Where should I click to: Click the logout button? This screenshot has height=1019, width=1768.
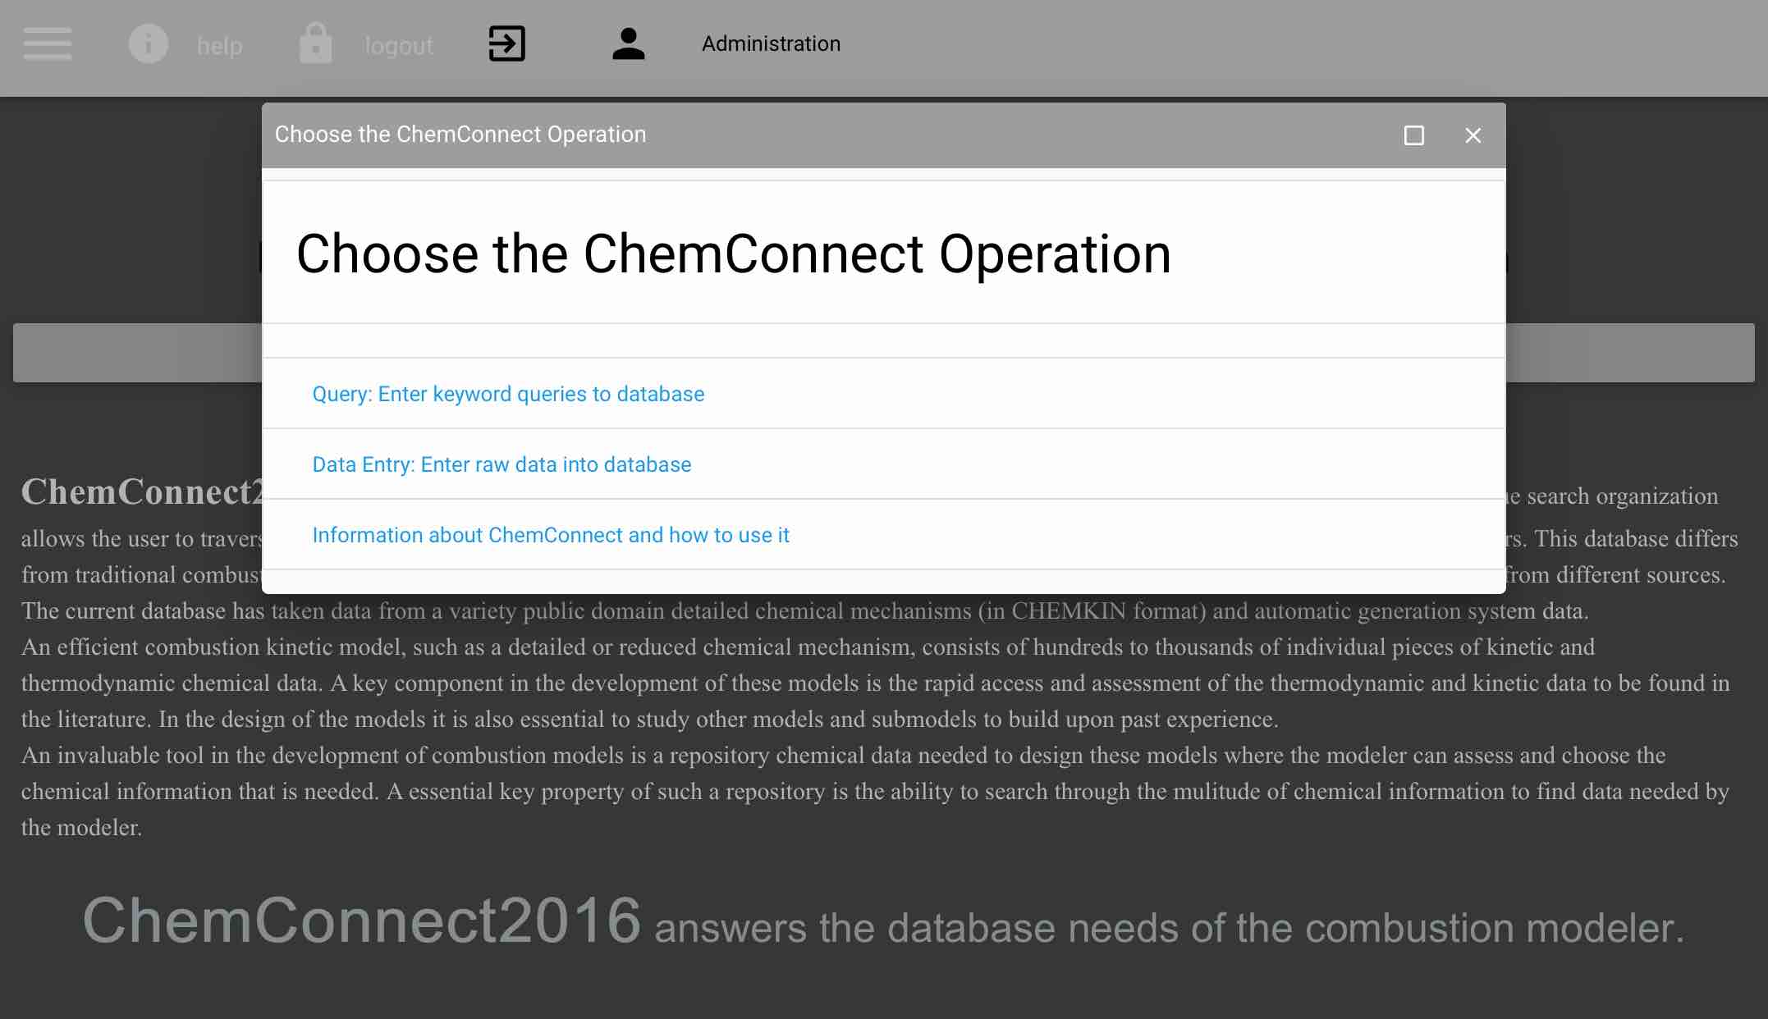(x=399, y=46)
